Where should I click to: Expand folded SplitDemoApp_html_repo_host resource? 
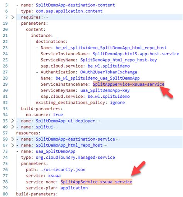coord(12,145)
